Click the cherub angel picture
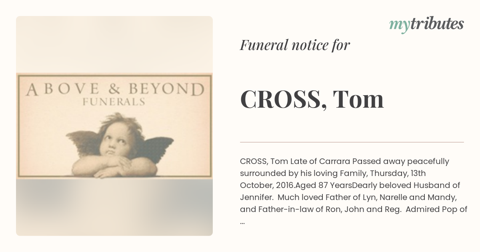The width and height of the screenshot is (480, 252). tap(119, 146)
